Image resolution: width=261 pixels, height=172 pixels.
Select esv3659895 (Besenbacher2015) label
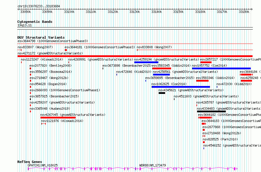click(170, 78)
